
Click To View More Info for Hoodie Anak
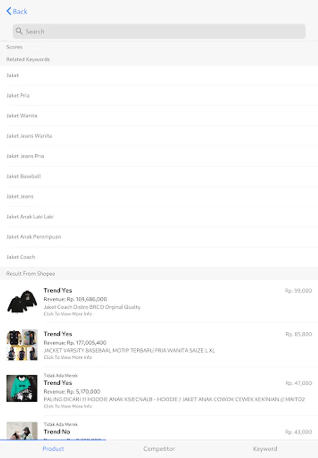(x=68, y=406)
